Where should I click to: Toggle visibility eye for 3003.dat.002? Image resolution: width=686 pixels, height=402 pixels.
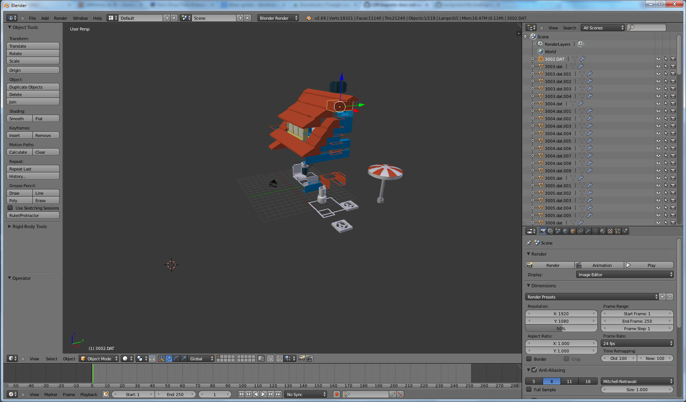tap(658, 81)
